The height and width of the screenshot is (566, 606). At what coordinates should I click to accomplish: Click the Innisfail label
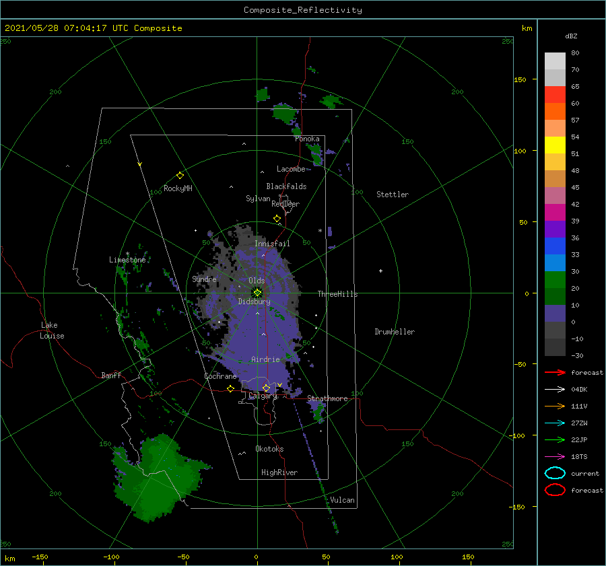coord(272,244)
